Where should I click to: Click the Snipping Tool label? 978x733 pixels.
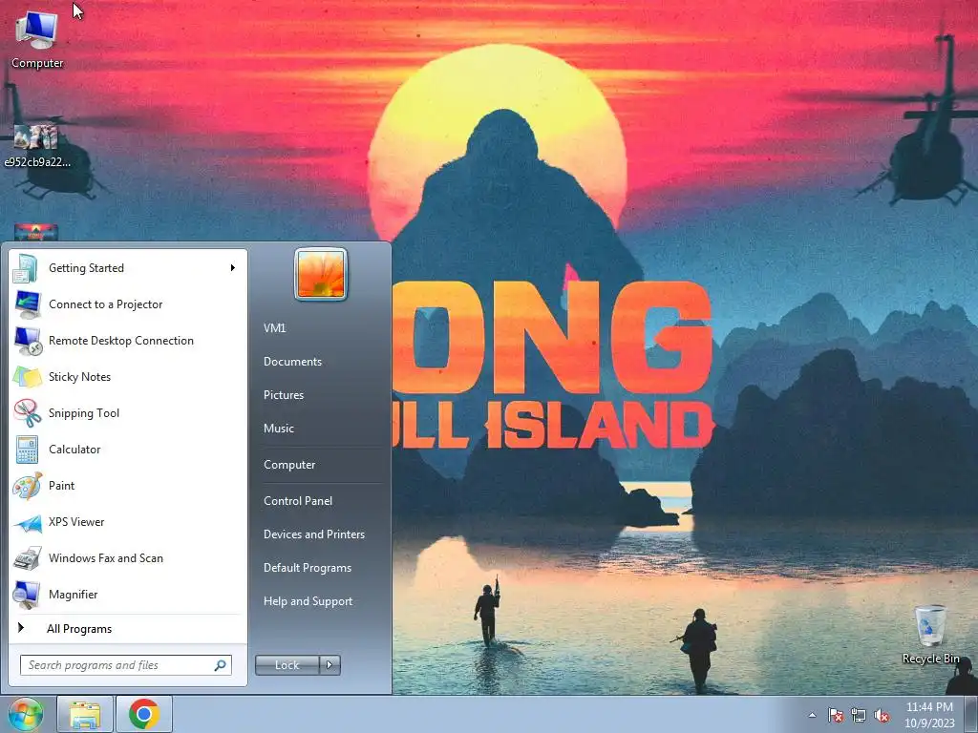(84, 412)
